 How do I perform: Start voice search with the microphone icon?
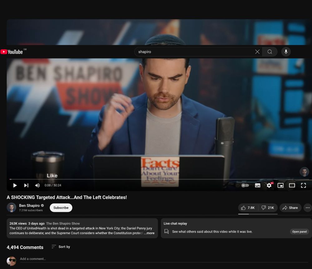click(x=286, y=52)
